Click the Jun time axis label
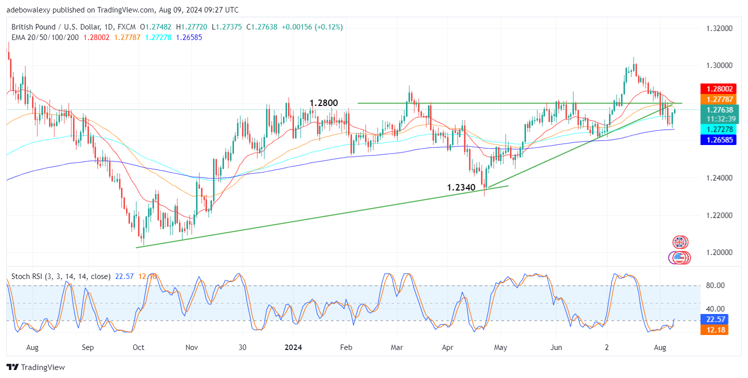The height and width of the screenshot is (378, 748). click(555, 347)
